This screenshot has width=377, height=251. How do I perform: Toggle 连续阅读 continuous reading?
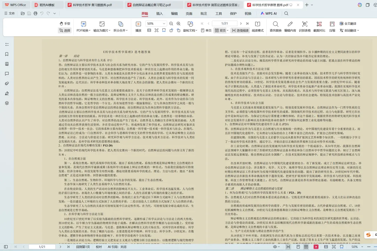(240, 30)
